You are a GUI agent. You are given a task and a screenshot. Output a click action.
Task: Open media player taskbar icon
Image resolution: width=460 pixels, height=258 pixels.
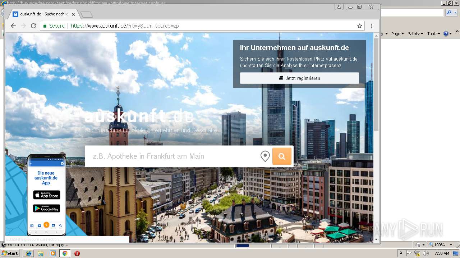(x=53, y=253)
